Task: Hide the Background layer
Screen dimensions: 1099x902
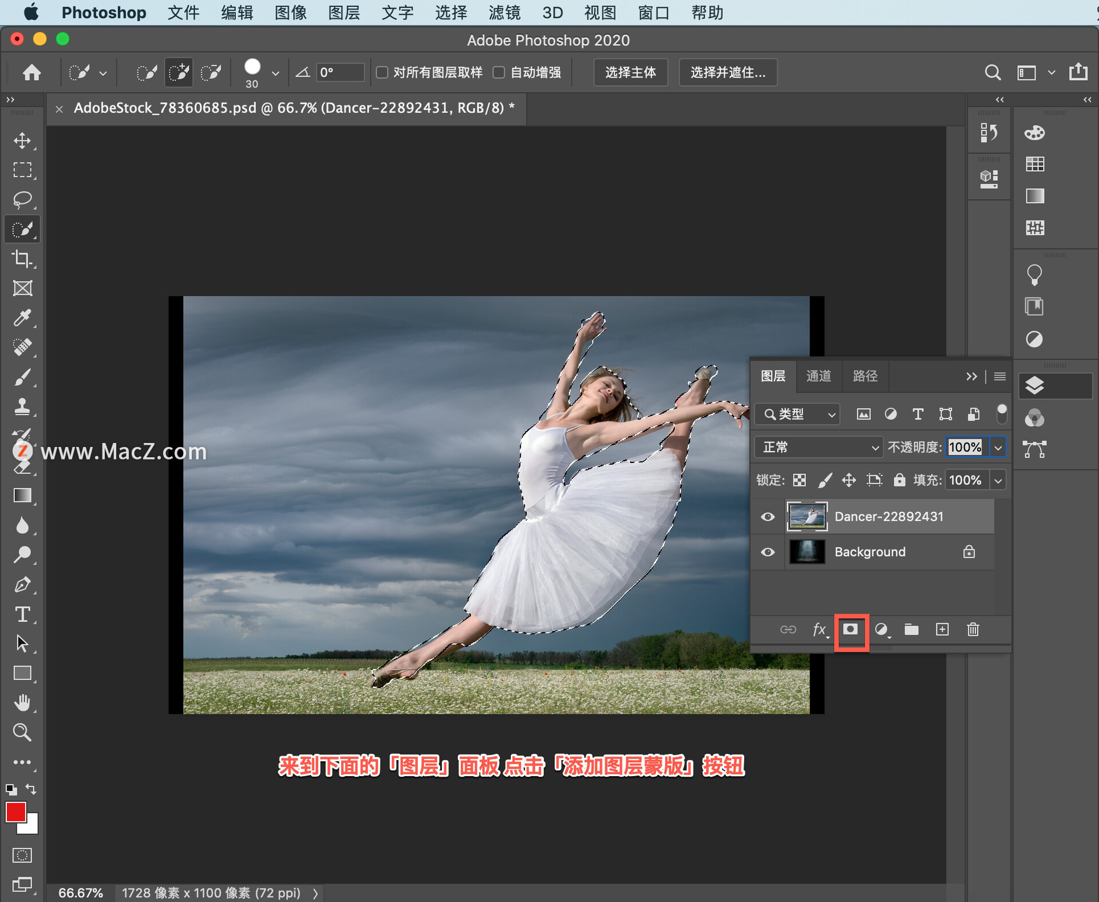Action: (769, 551)
